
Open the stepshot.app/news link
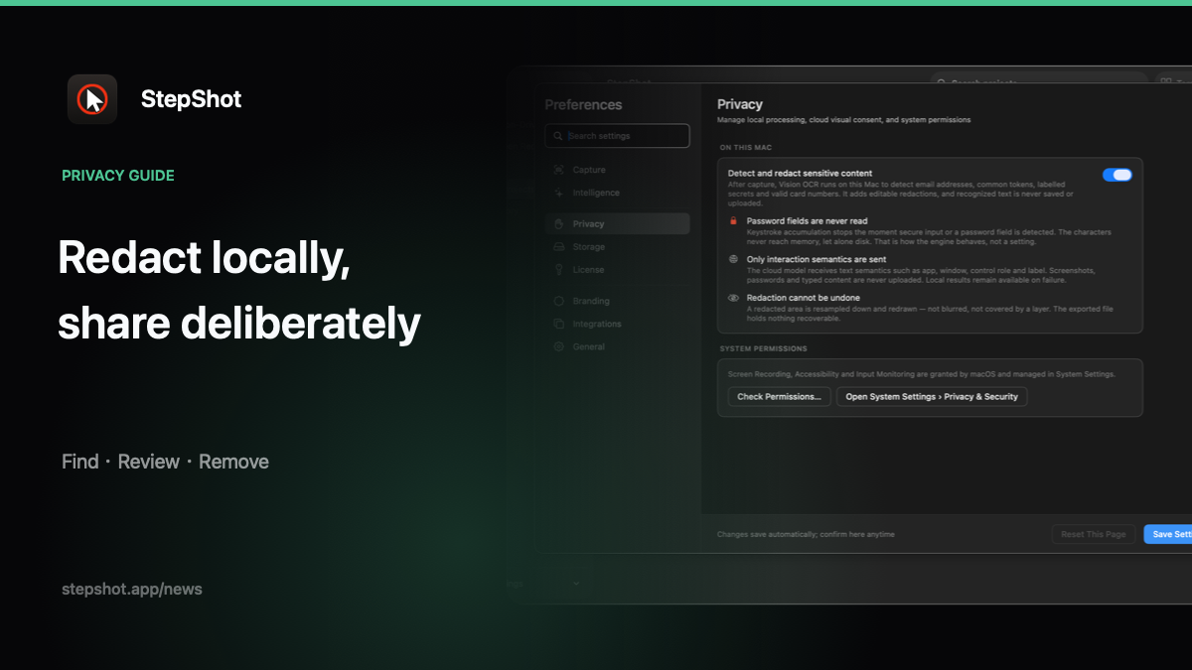(x=132, y=589)
